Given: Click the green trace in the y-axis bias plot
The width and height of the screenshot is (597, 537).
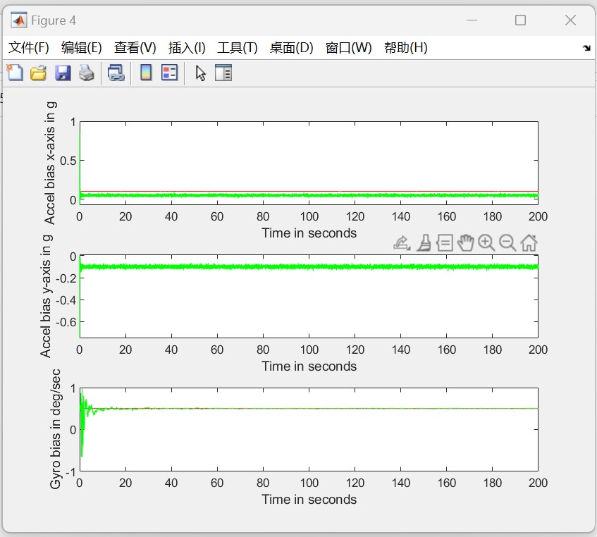Looking at the screenshot, I should 309,267.
